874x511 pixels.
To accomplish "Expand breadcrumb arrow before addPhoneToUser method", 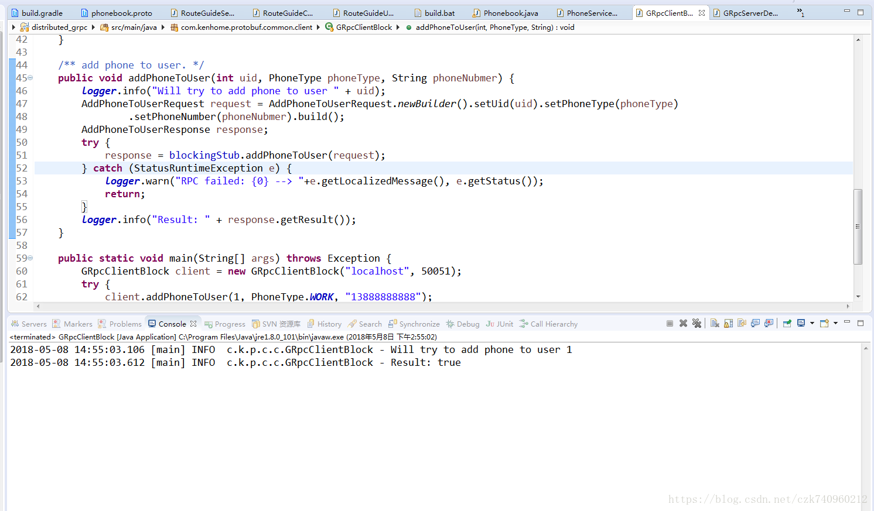I will point(398,27).
